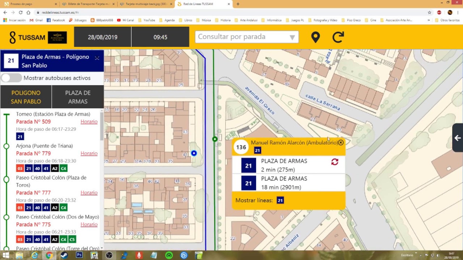This screenshot has height=260, width=463.
Task: Close the line 21 panel header
Action: [97, 58]
